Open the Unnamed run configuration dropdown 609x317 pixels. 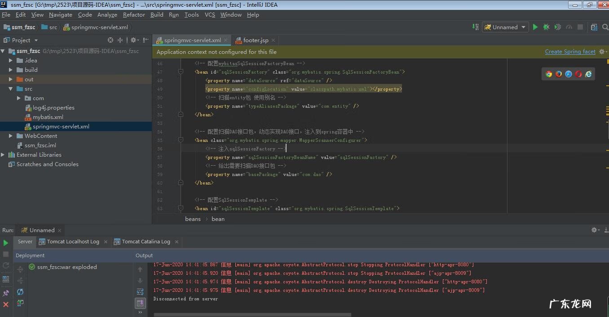coord(505,27)
